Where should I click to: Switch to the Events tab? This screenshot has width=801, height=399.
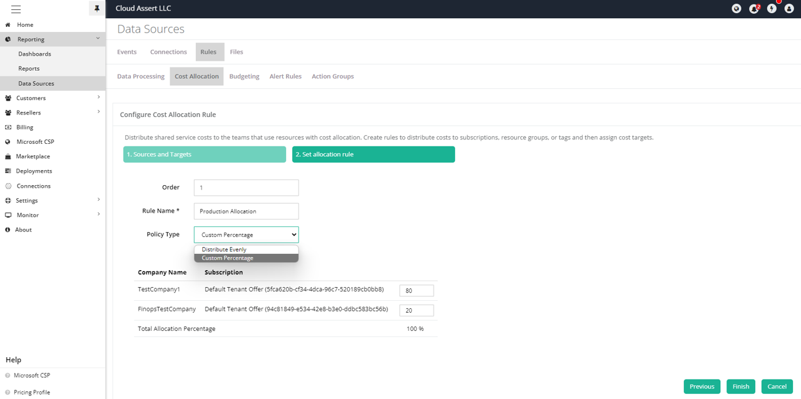(127, 52)
